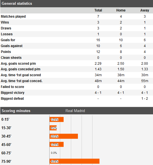
Task: Click the 0-15' bar showing 12.5%
Action: point(57,119)
